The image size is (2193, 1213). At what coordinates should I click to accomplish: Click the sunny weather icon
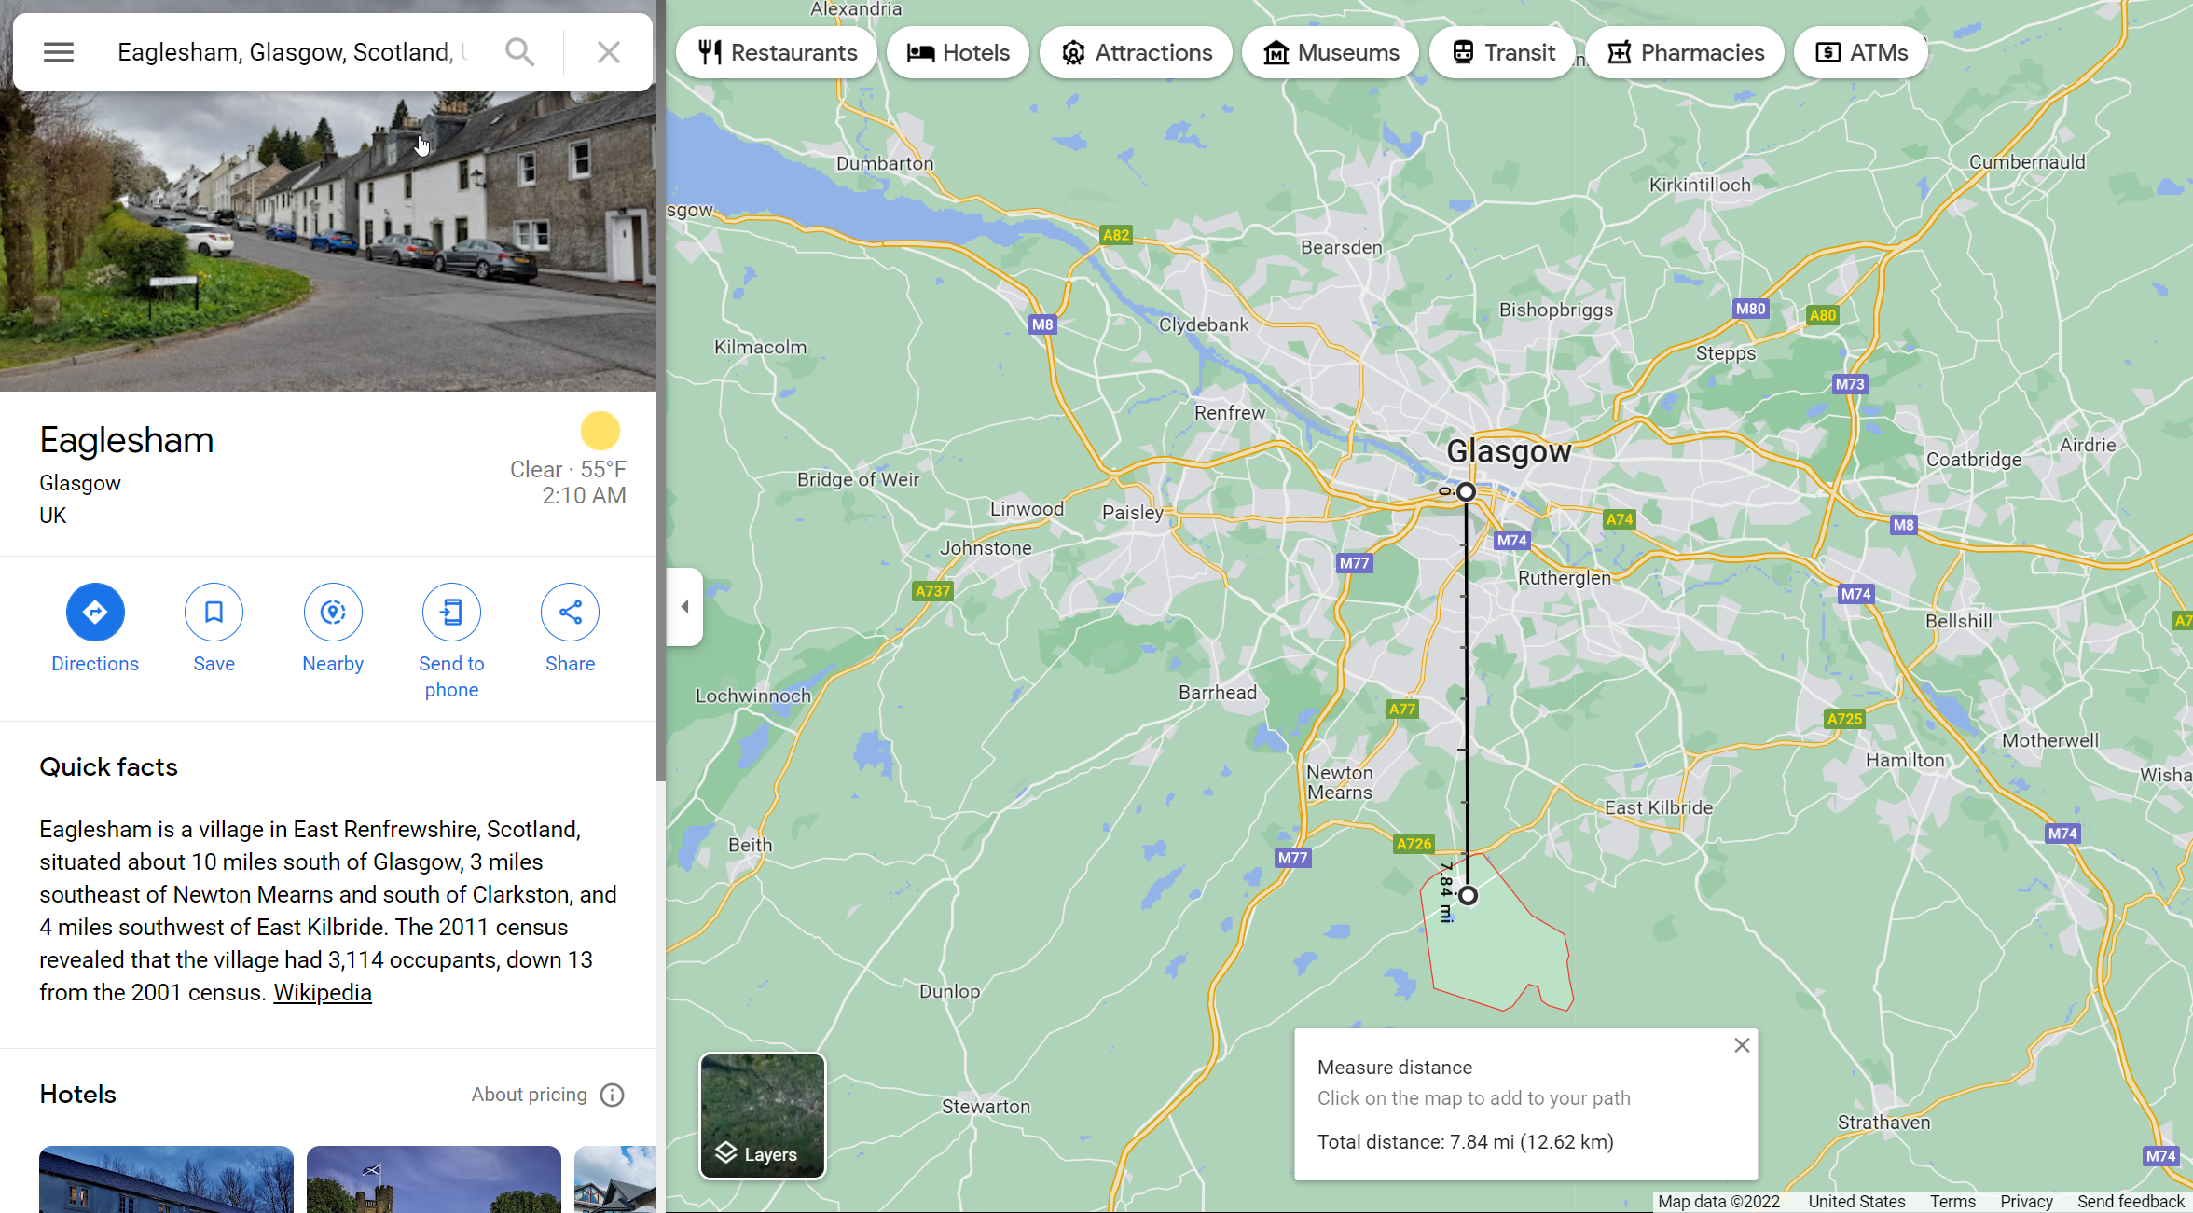[x=600, y=431]
